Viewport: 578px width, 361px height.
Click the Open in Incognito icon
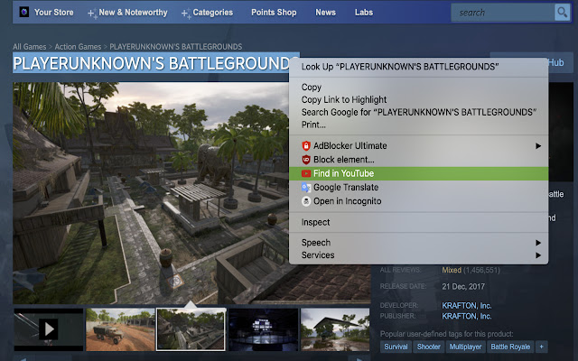tap(306, 201)
